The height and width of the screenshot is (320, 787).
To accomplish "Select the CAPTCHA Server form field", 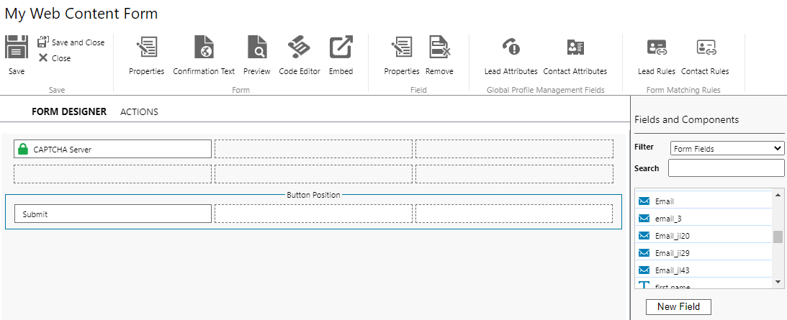I will (x=112, y=149).
